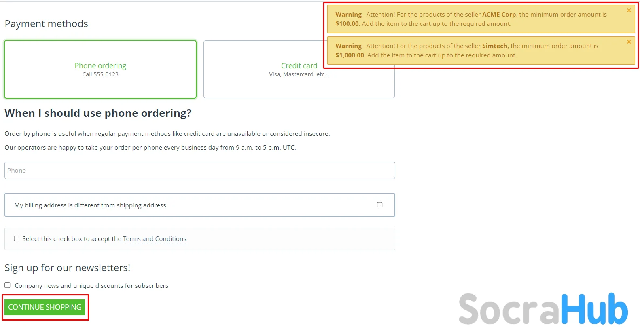Click the Simtech warning message text
This screenshot has height=327, width=640.
(466, 51)
